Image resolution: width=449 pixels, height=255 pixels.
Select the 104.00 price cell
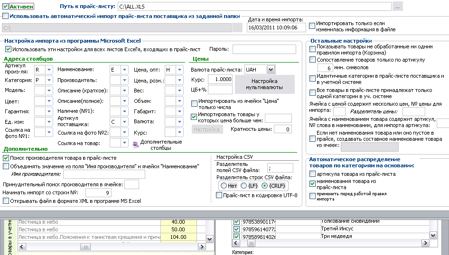click(178, 237)
